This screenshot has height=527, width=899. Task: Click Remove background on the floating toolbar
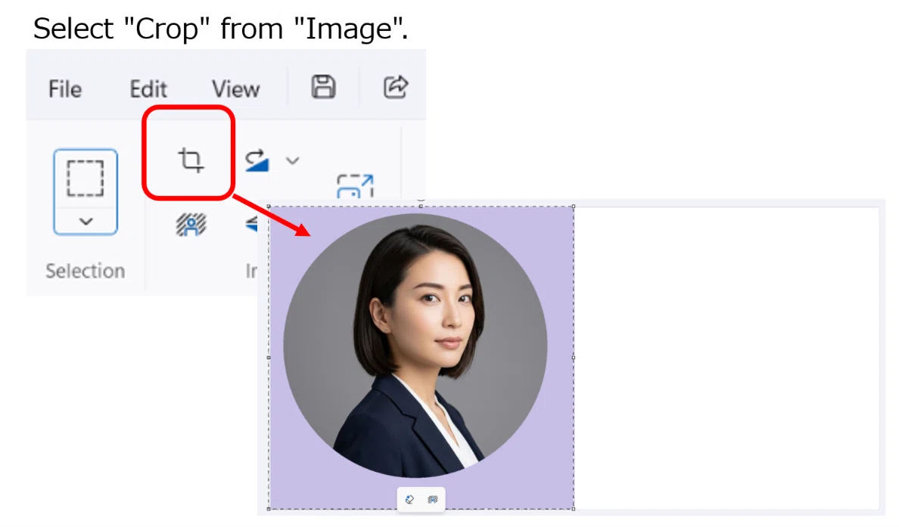pyautogui.click(x=433, y=500)
